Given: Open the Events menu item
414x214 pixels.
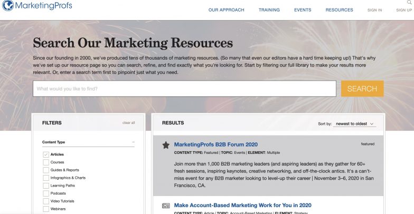Looking at the screenshot, I should pyautogui.click(x=303, y=10).
